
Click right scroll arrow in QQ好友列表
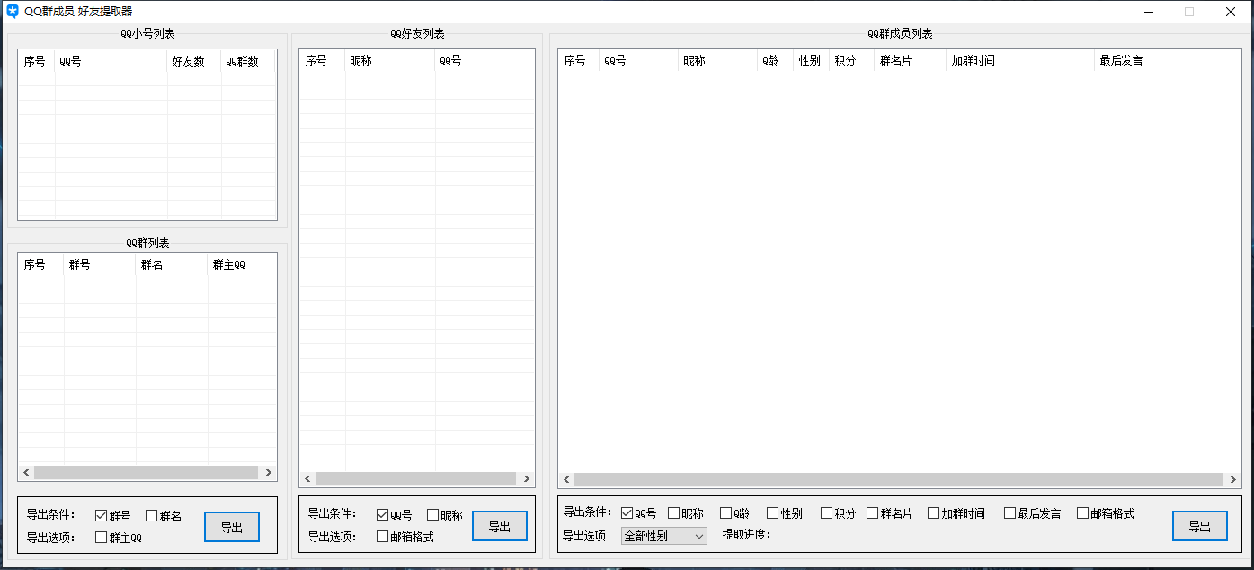click(526, 479)
